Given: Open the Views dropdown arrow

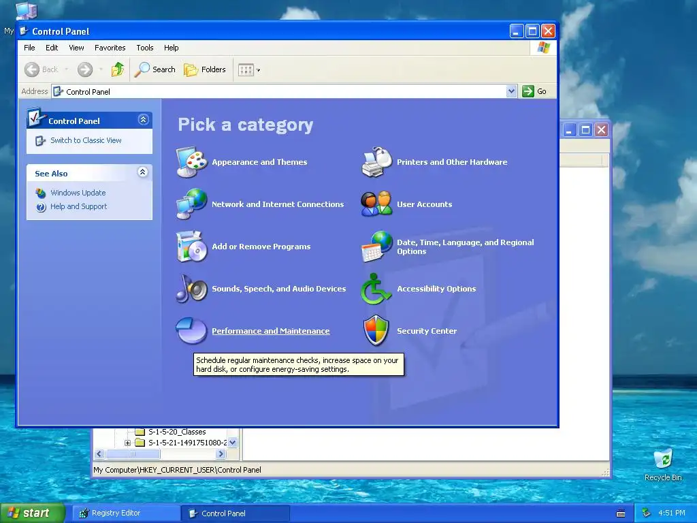Looking at the screenshot, I should [258, 70].
